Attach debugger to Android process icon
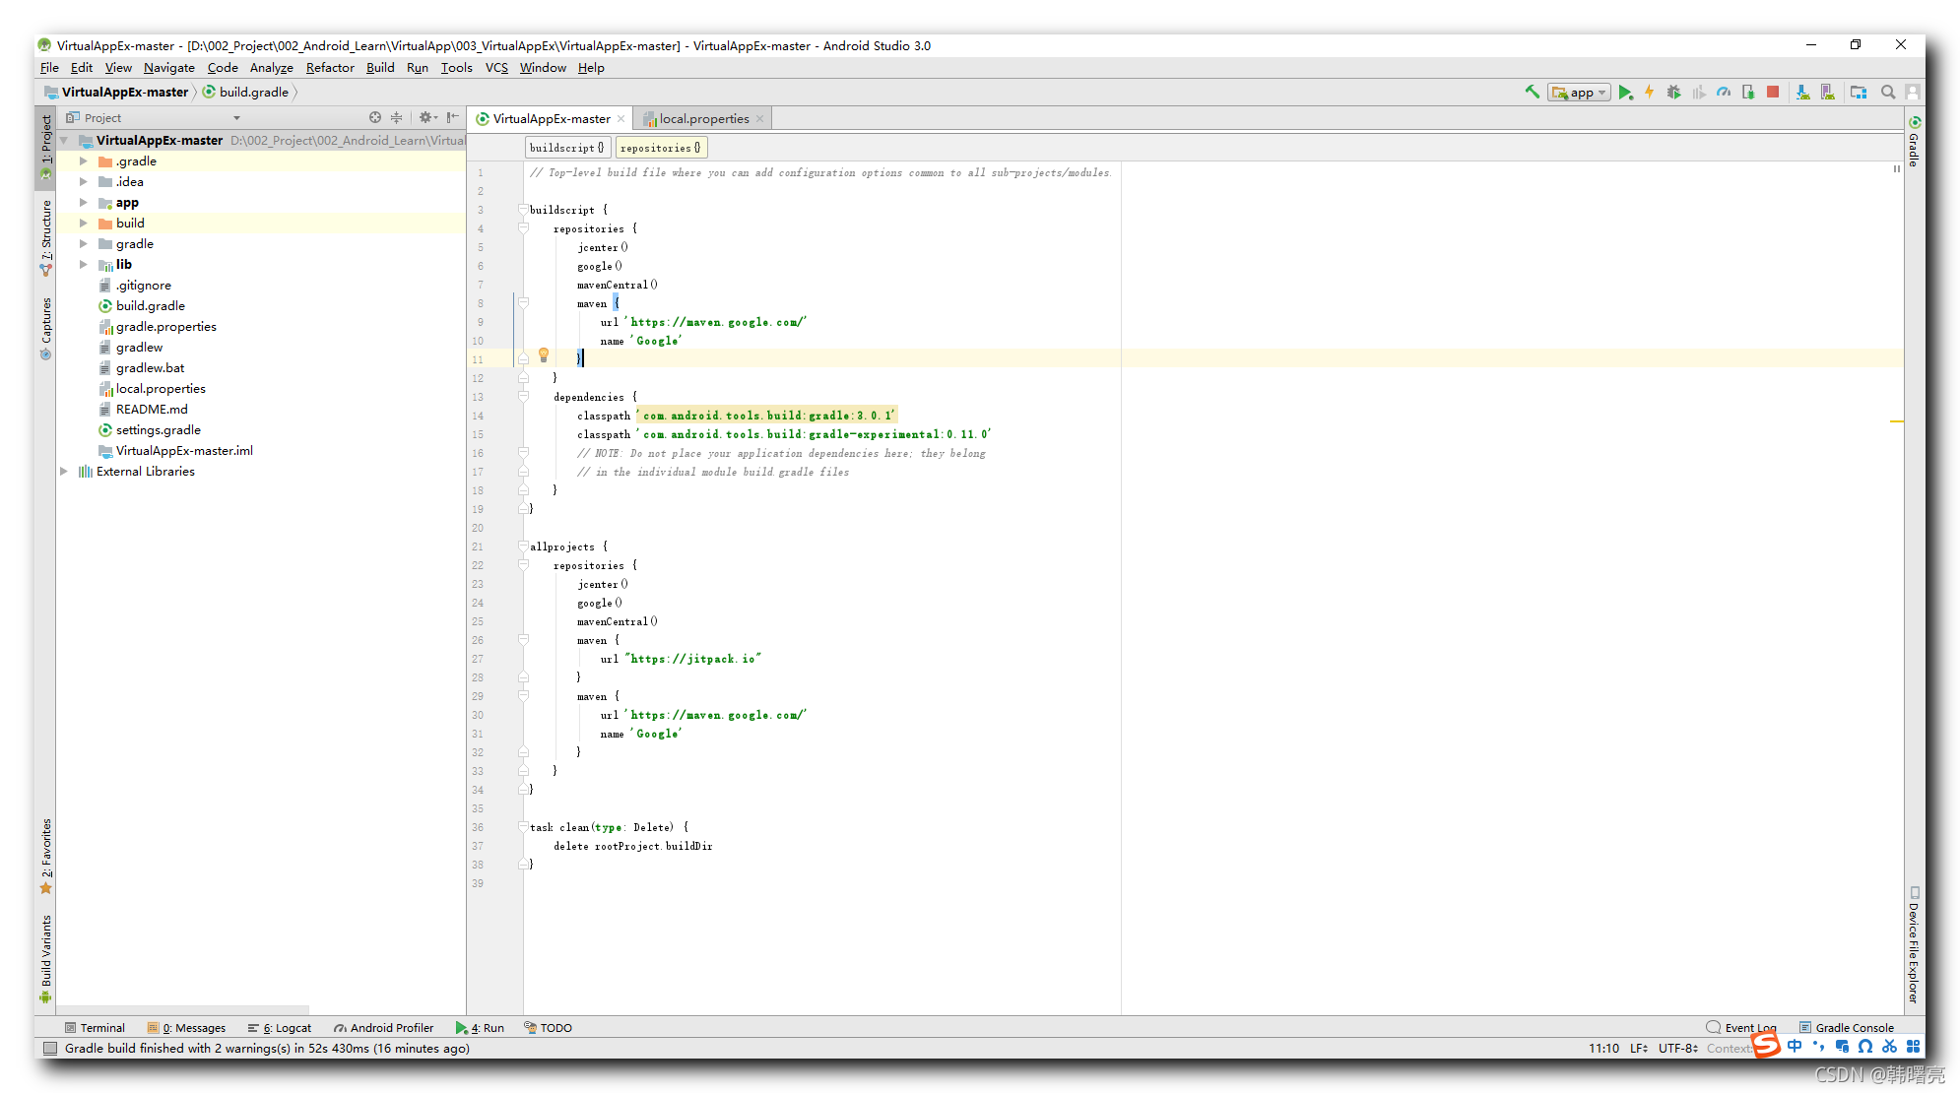Screen dimensions: 1960x1093 [1748, 92]
